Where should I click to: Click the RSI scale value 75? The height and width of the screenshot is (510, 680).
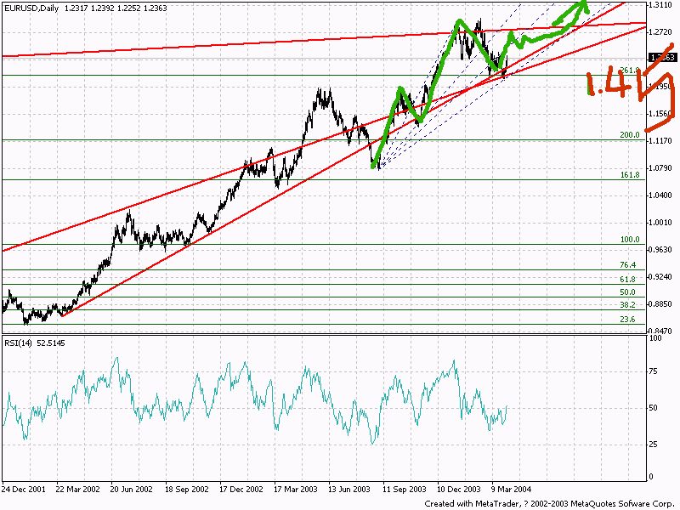654,371
